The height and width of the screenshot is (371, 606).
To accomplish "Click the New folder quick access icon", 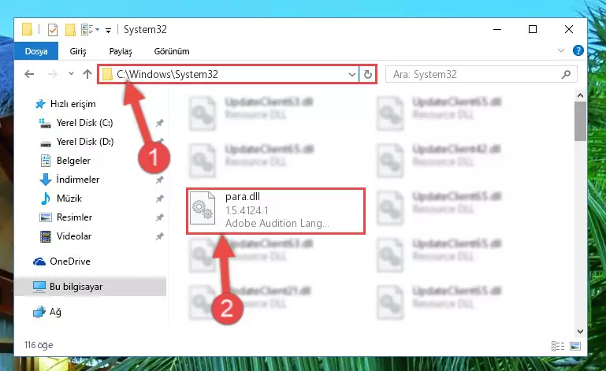I will (70, 30).
